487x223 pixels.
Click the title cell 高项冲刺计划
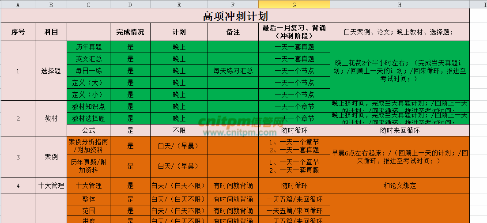[x=235, y=16]
